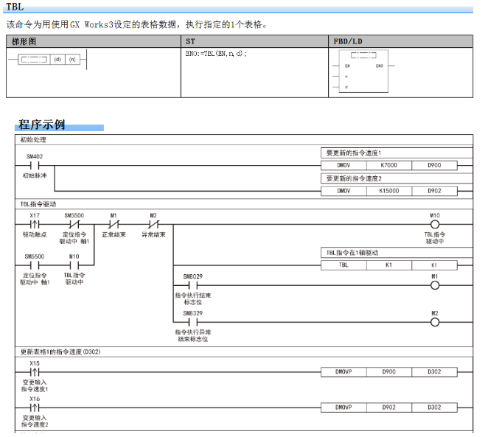Screen dimensions: 485x437
Task: Click the TBL指令驱动 section label
Action: tap(38, 204)
